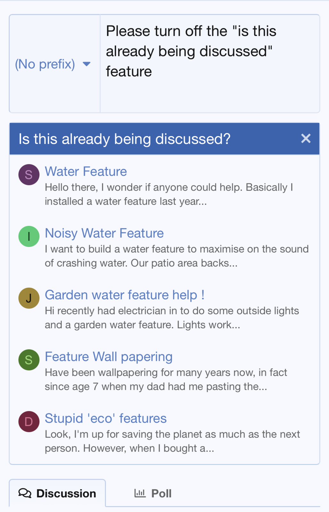Click the dark green S avatar icon
Image resolution: width=329 pixels, height=512 pixels.
pyautogui.click(x=29, y=360)
